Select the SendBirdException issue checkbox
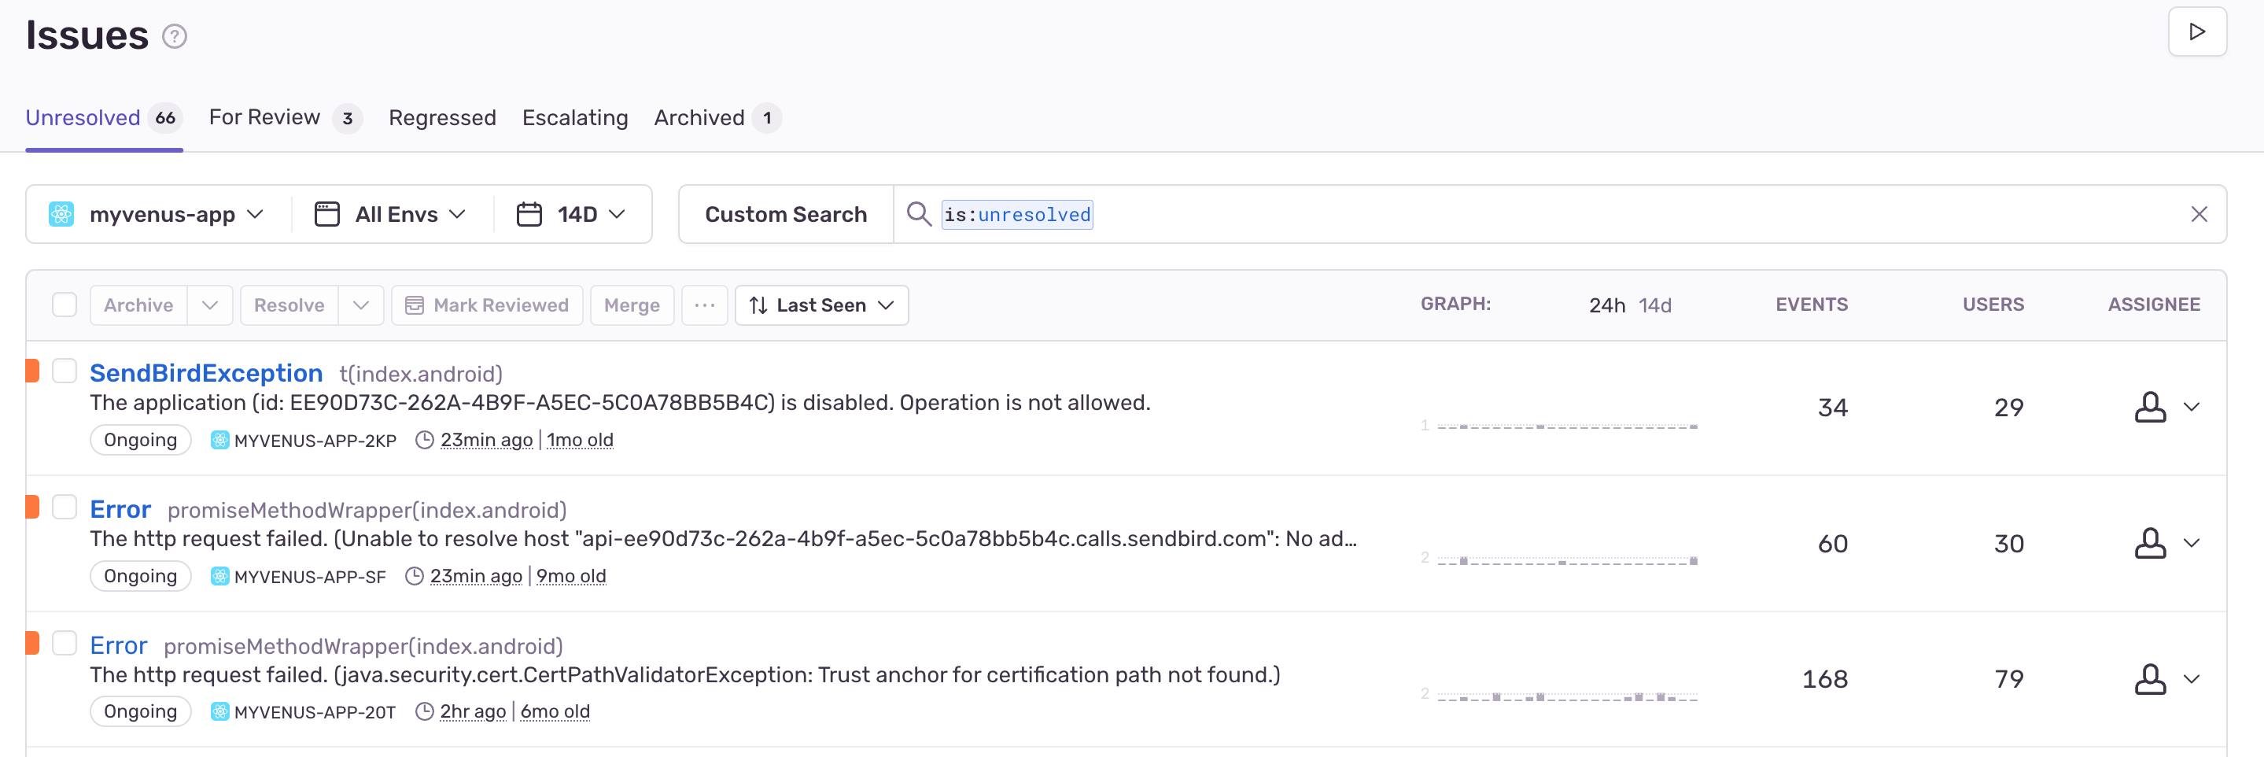 65,371
